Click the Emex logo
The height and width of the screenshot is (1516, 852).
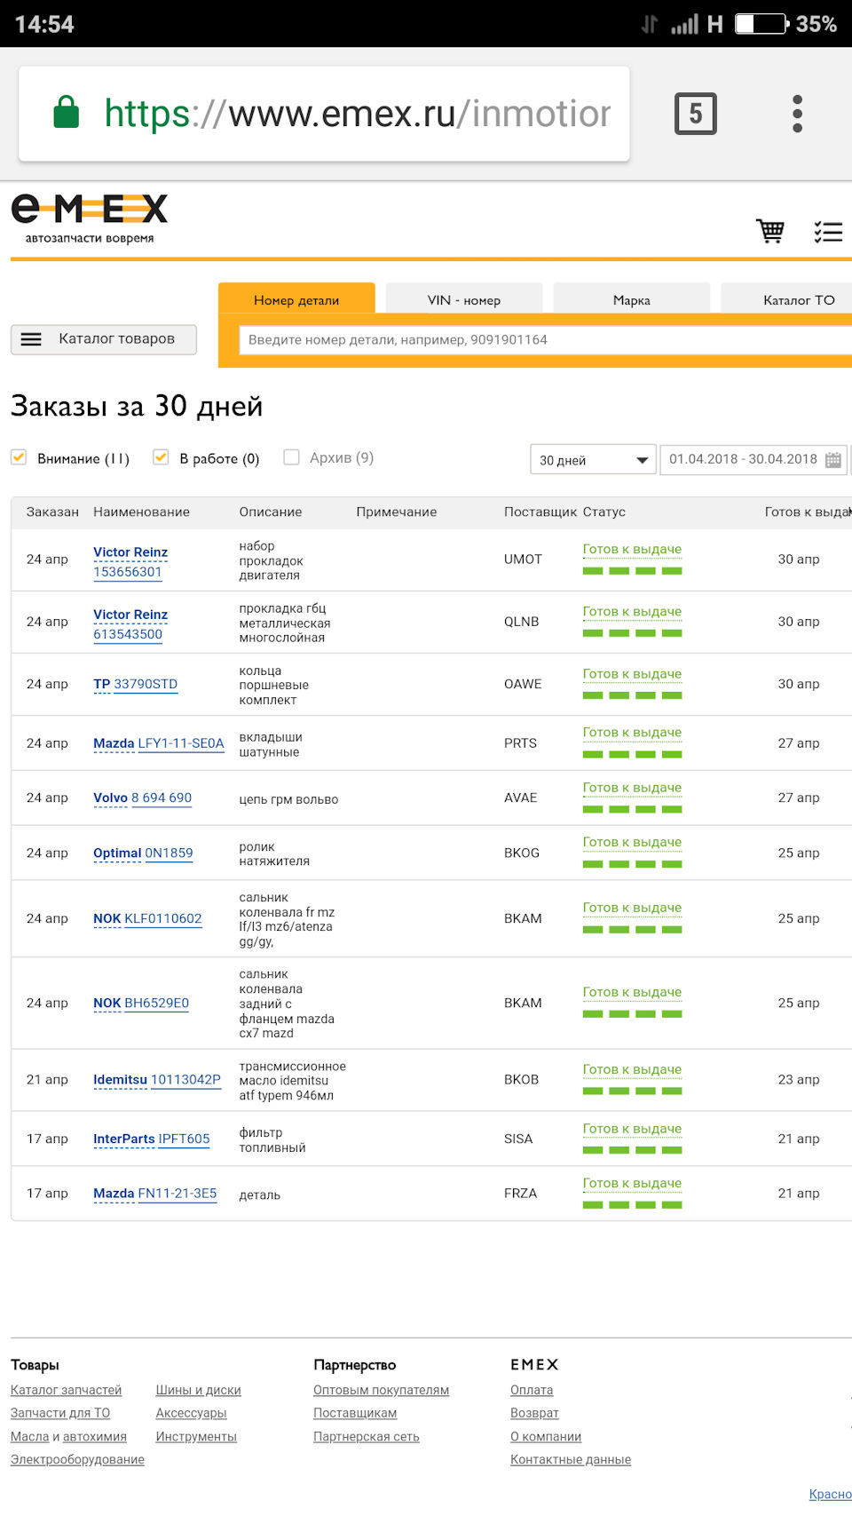(89, 218)
